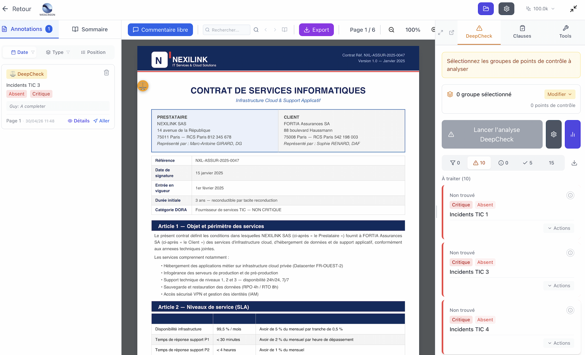Click the Rechercher search field
Image resolution: width=585 pixels, height=355 pixels.
(x=226, y=30)
